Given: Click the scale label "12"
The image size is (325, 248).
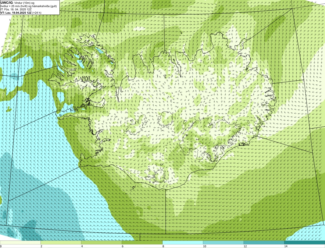Looking at the screenshot, I should (245, 246).
